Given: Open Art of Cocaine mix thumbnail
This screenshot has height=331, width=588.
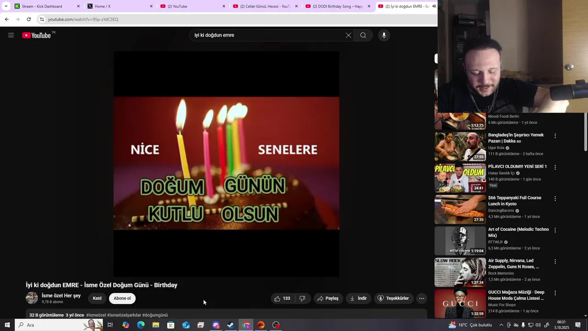Looking at the screenshot, I should (460, 240).
